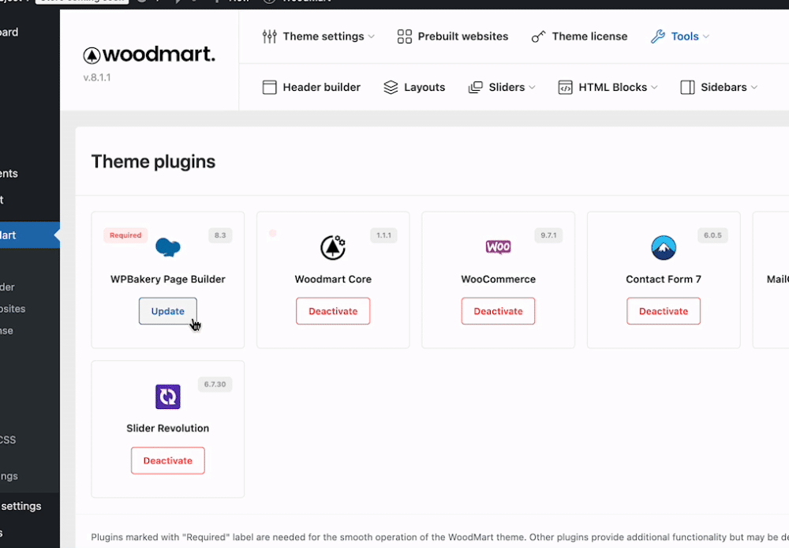
Task: Update WPBakery Page Builder plugin
Action: coord(167,311)
